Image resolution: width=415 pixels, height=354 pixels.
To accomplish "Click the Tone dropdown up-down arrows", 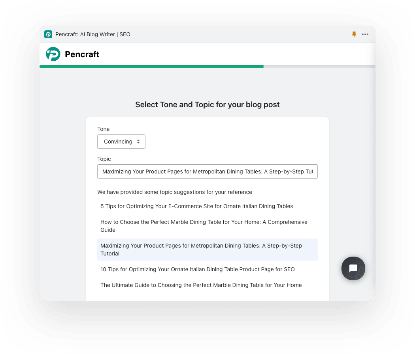I will pos(138,142).
